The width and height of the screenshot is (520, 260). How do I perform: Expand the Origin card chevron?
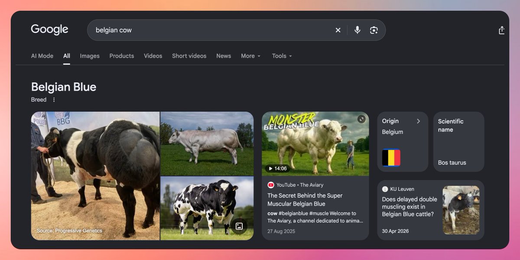418,121
